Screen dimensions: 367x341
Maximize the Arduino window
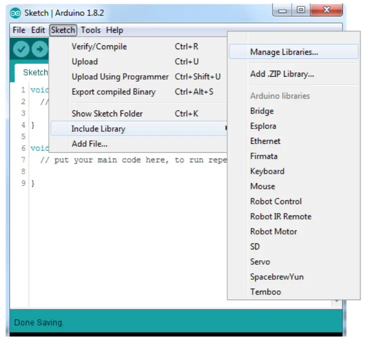(x=301, y=10)
